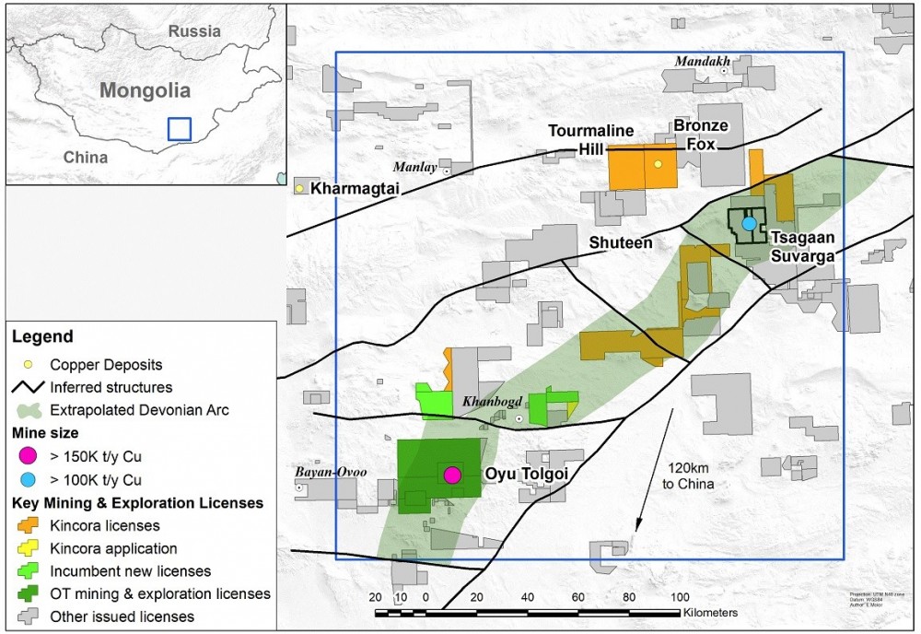This screenshot has height=634, width=921.
Task: Click the orange Kincora licenses legend swatch
Action: coord(28,525)
